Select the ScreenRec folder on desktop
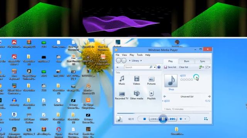The width and height of the screenshot is (247, 138). point(177,131)
